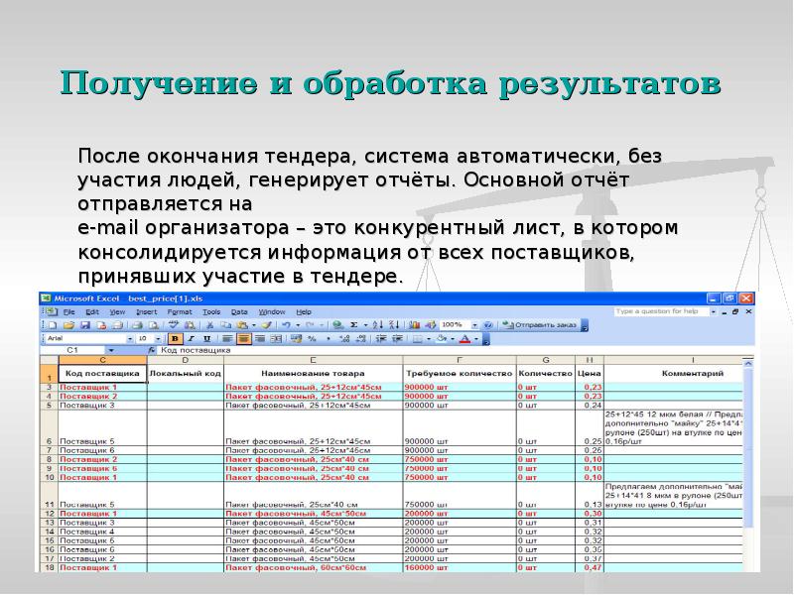Select the Sort Ascending icon

click(x=378, y=322)
